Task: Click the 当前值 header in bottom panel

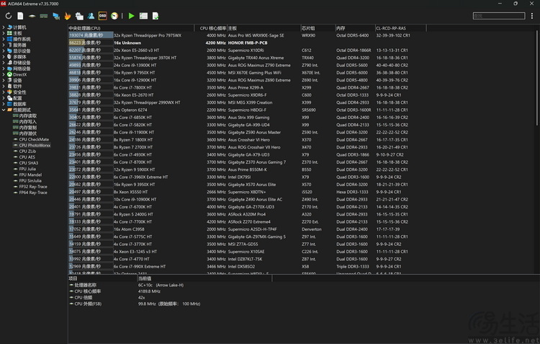Action: tap(204, 278)
